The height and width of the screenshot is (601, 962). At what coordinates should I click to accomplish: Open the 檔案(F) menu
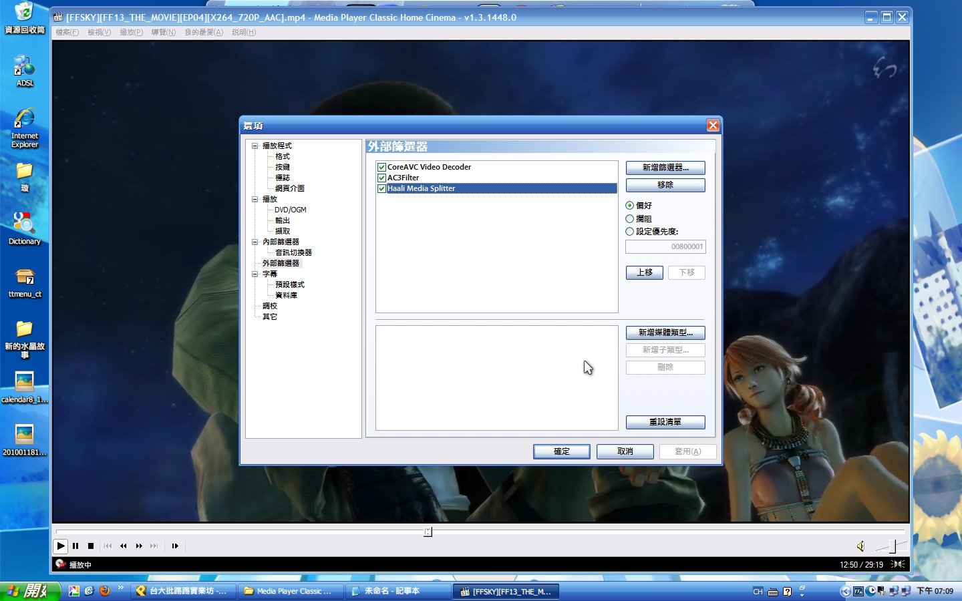click(x=67, y=32)
